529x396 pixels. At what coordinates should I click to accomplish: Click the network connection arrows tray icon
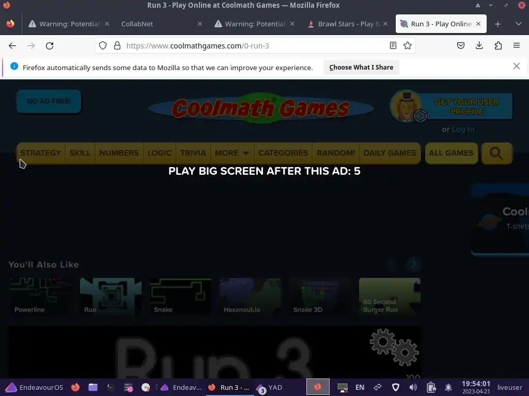pyautogui.click(x=378, y=388)
